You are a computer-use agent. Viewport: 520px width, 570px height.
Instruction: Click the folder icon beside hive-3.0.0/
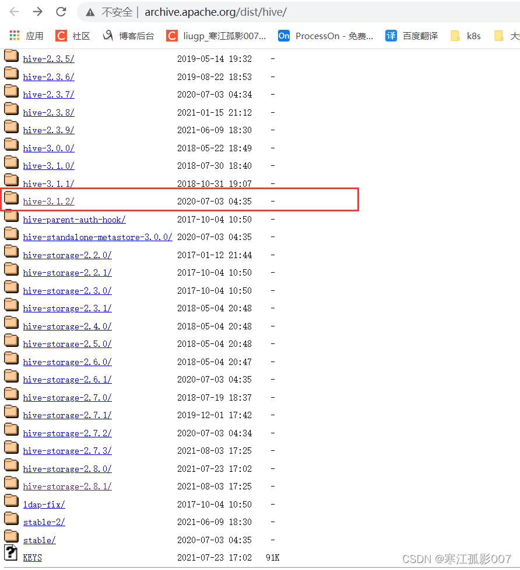pyautogui.click(x=11, y=145)
